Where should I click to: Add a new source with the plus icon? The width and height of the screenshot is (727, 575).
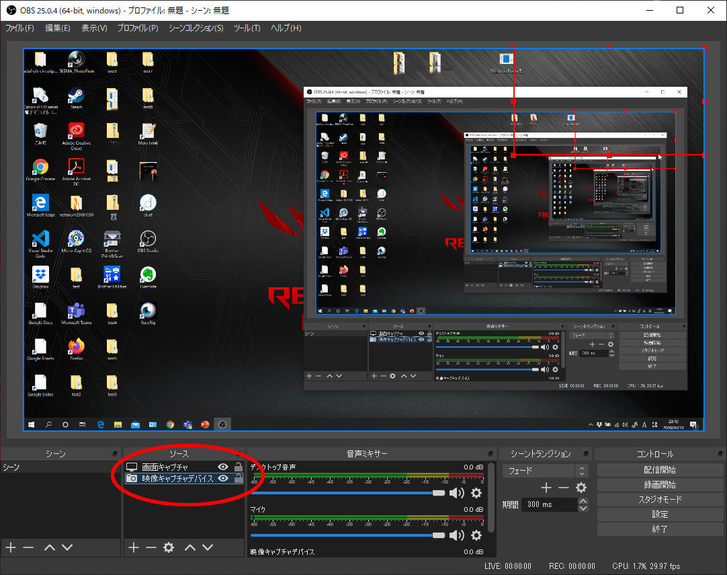tap(134, 547)
